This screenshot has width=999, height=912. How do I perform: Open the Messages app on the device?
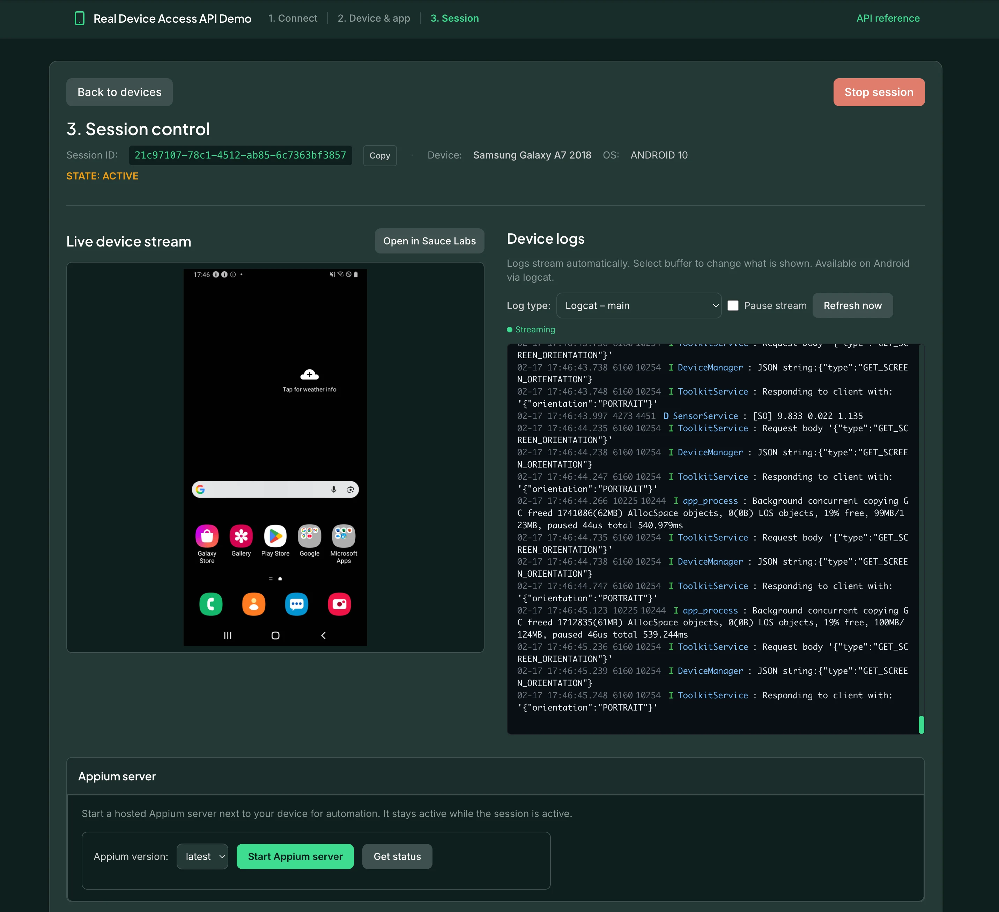[x=296, y=604]
